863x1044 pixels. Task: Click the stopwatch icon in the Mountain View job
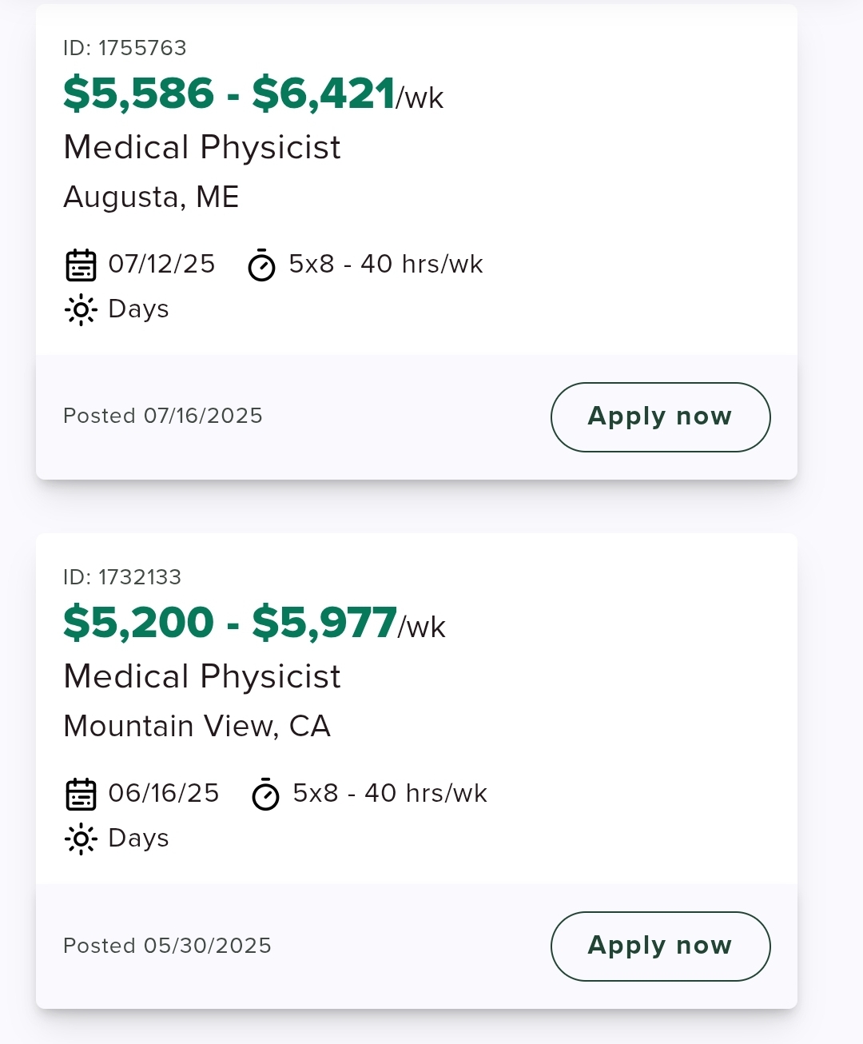265,795
